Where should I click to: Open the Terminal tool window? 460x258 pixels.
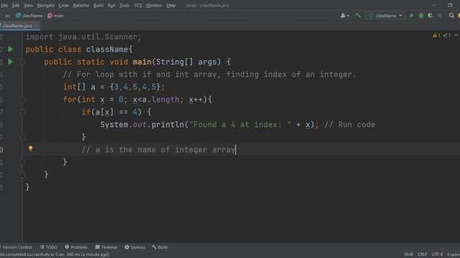click(x=106, y=247)
